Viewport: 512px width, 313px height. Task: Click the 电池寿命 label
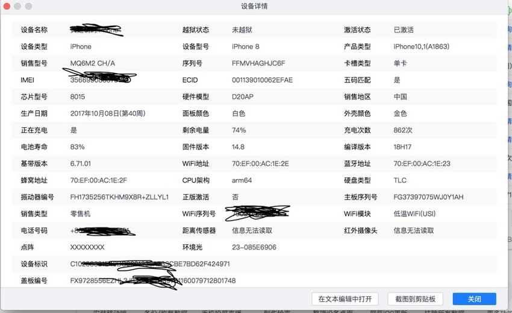34,147
